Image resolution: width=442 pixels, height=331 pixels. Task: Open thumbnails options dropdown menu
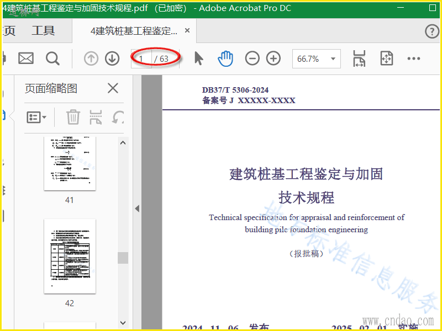click(x=36, y=117)
